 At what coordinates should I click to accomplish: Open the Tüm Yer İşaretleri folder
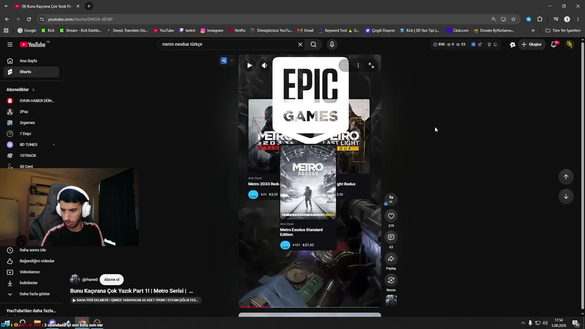(x=563, y=31)
